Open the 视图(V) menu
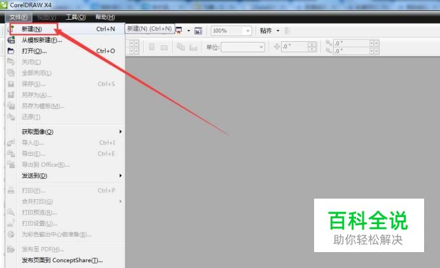Viewport: 440px width, 268px height. point(46,17)
